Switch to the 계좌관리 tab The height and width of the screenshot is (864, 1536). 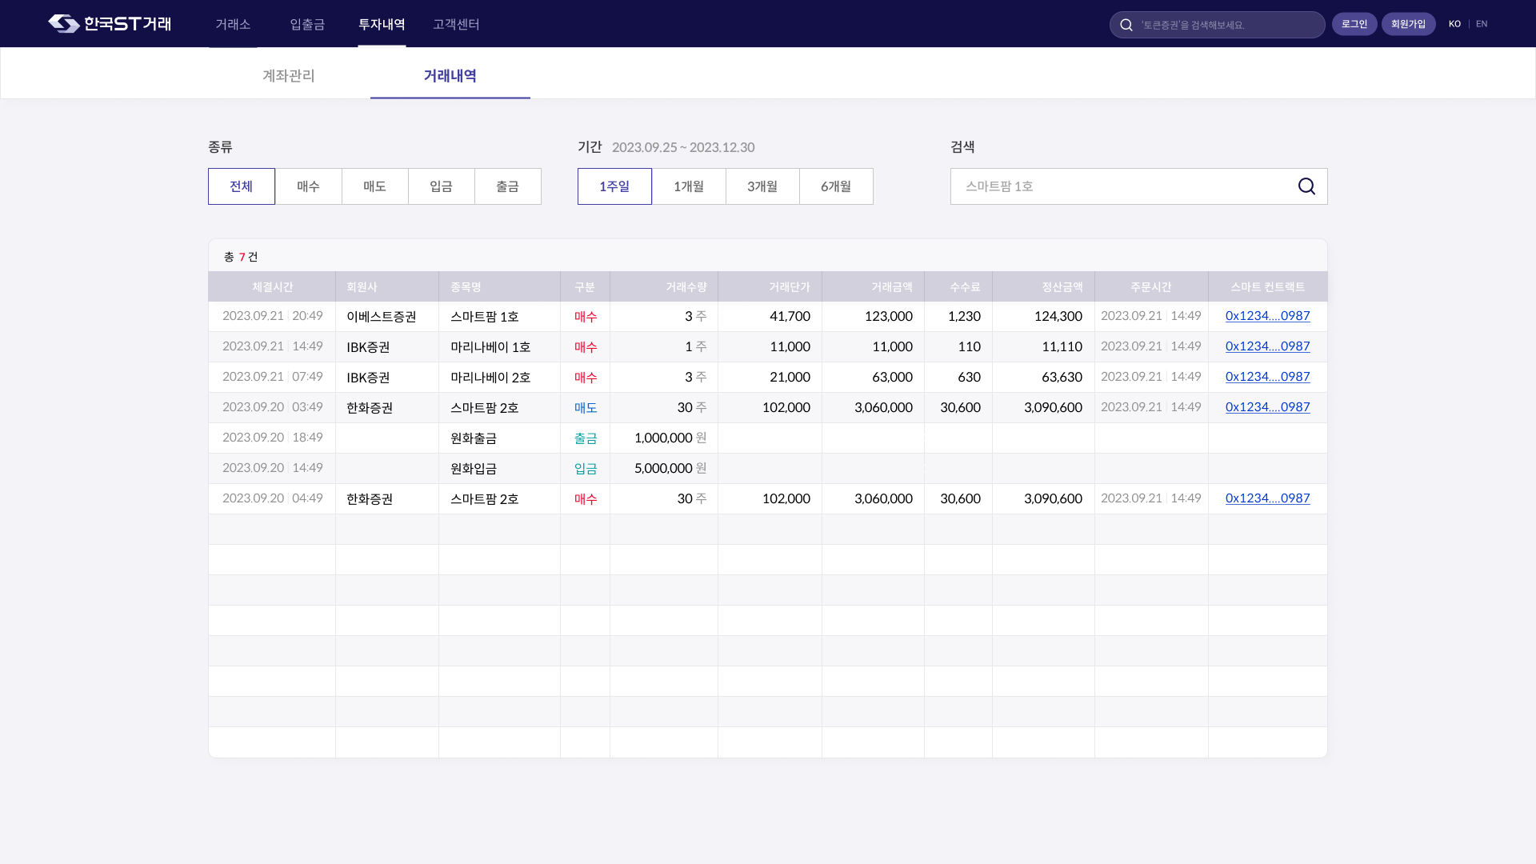click(289, 76)
